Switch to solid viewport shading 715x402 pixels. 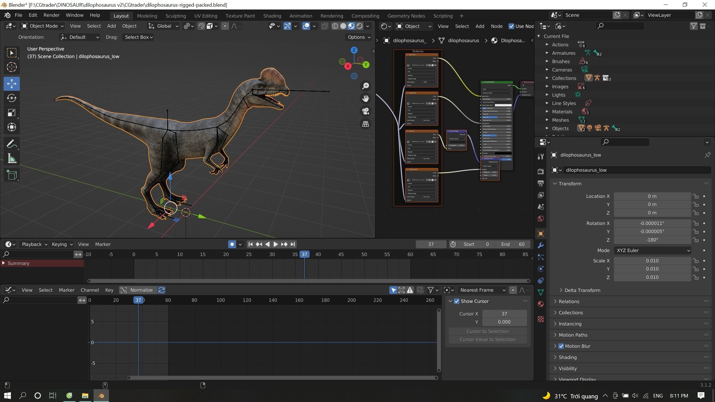(x=343, y=26)
